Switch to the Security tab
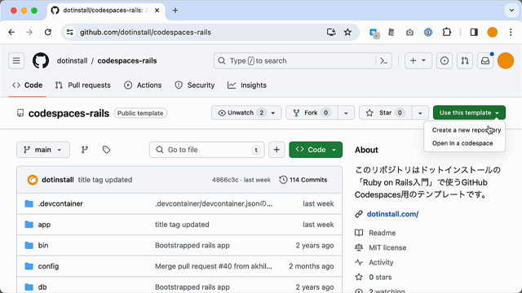This screenshot has width=522, height=293. pos(195,85)
